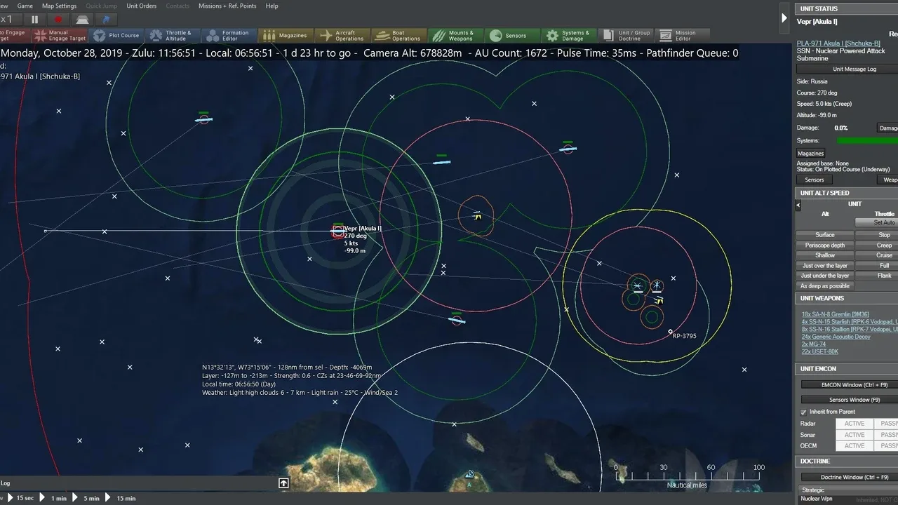Open Aircraft Operations
Screen dimensions: 898x505
(342, 36)
